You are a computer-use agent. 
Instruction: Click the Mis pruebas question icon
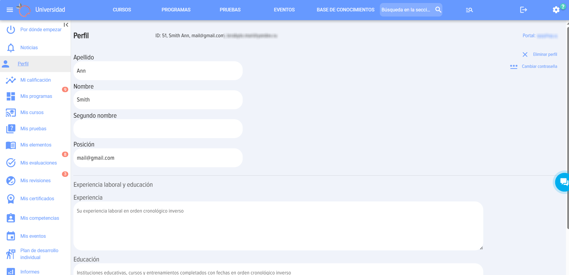[11, 129]
